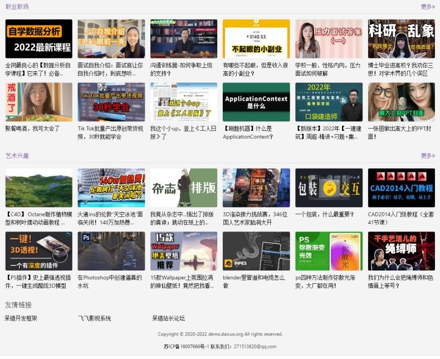Select the PS 弥散渐变光效 thumbnail
The height and width of the screenshot is (359, 440).
[329, 252]
